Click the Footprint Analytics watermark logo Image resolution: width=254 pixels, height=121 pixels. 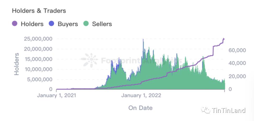(x=89, y=60)
